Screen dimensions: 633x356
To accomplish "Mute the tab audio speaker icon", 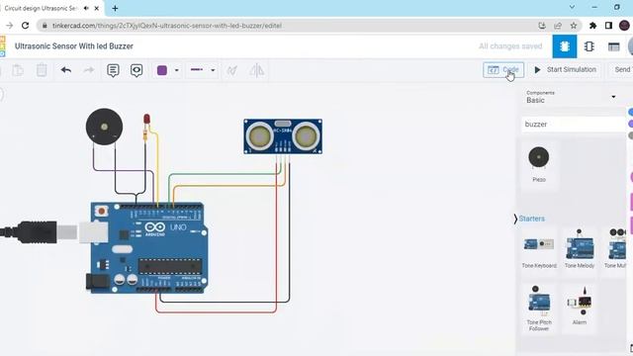I will [86, 8].
